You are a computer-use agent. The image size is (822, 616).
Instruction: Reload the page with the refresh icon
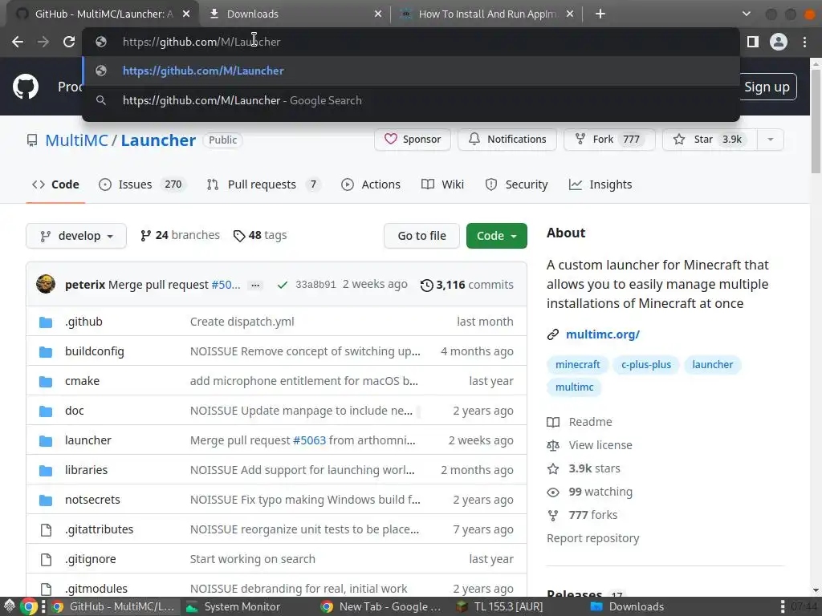point(69,42)
